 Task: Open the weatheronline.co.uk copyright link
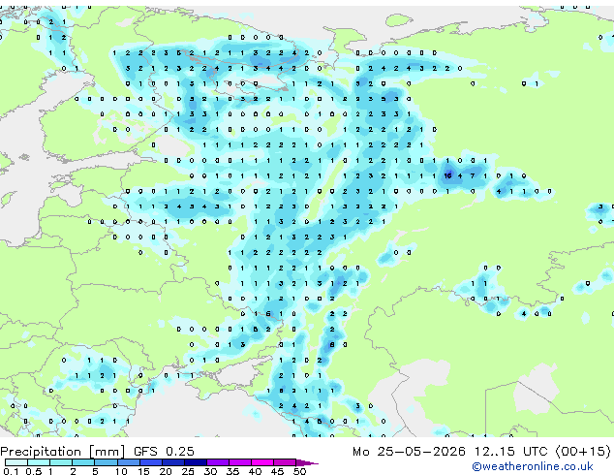[532, 466]
